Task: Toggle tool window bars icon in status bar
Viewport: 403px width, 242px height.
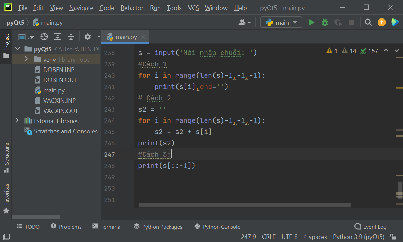Action: (x=7, y=237)
